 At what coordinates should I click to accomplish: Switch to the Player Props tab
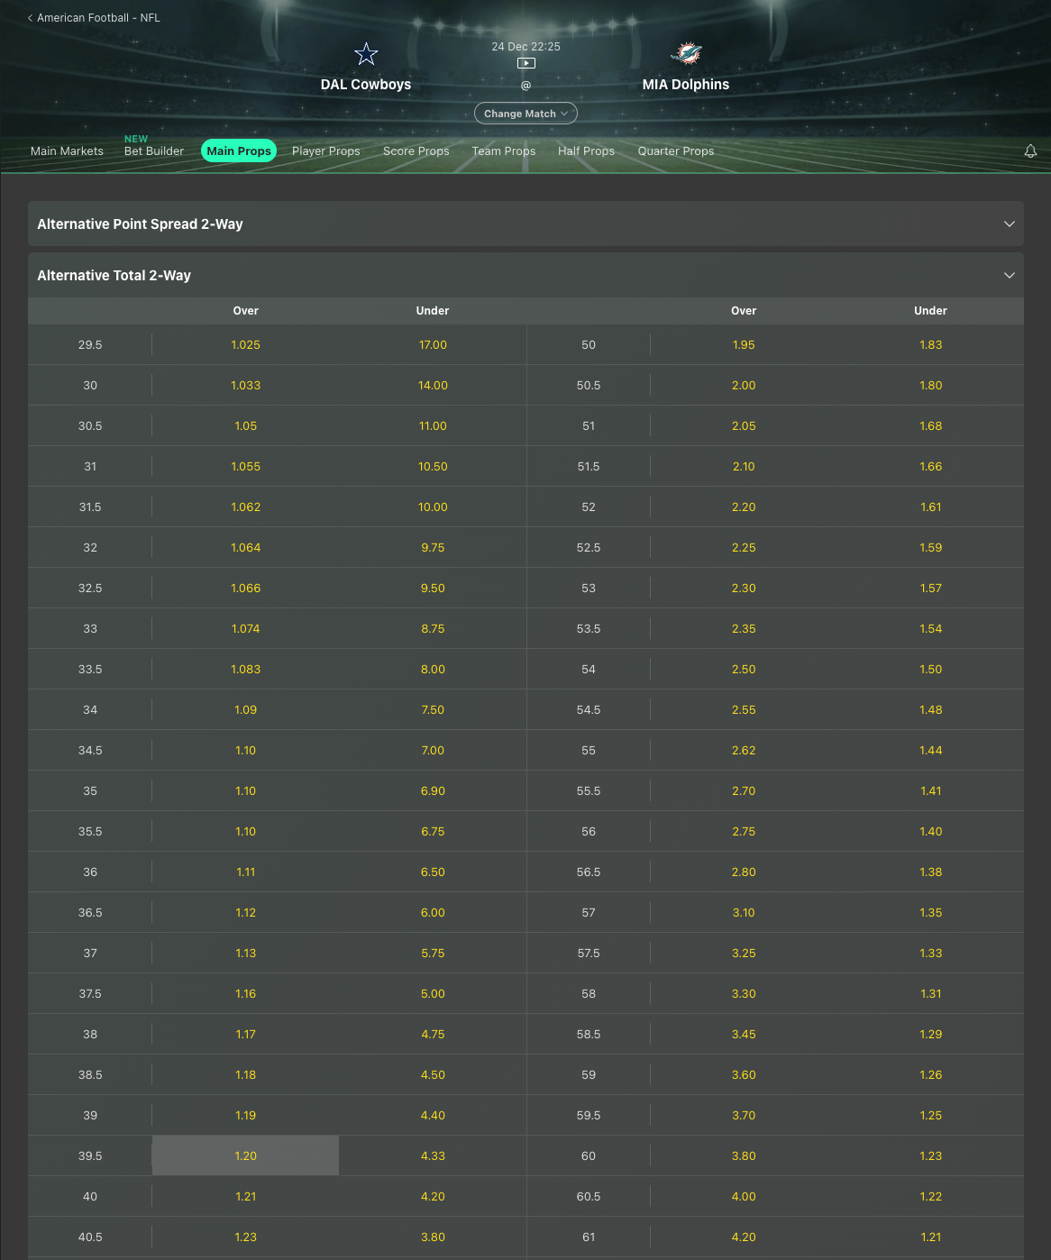325,151
